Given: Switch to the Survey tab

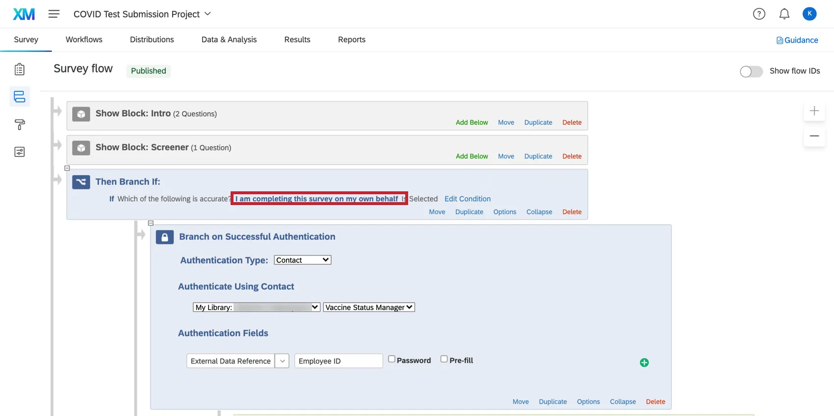Looking at the screenshot, I should tap(26, 40).
